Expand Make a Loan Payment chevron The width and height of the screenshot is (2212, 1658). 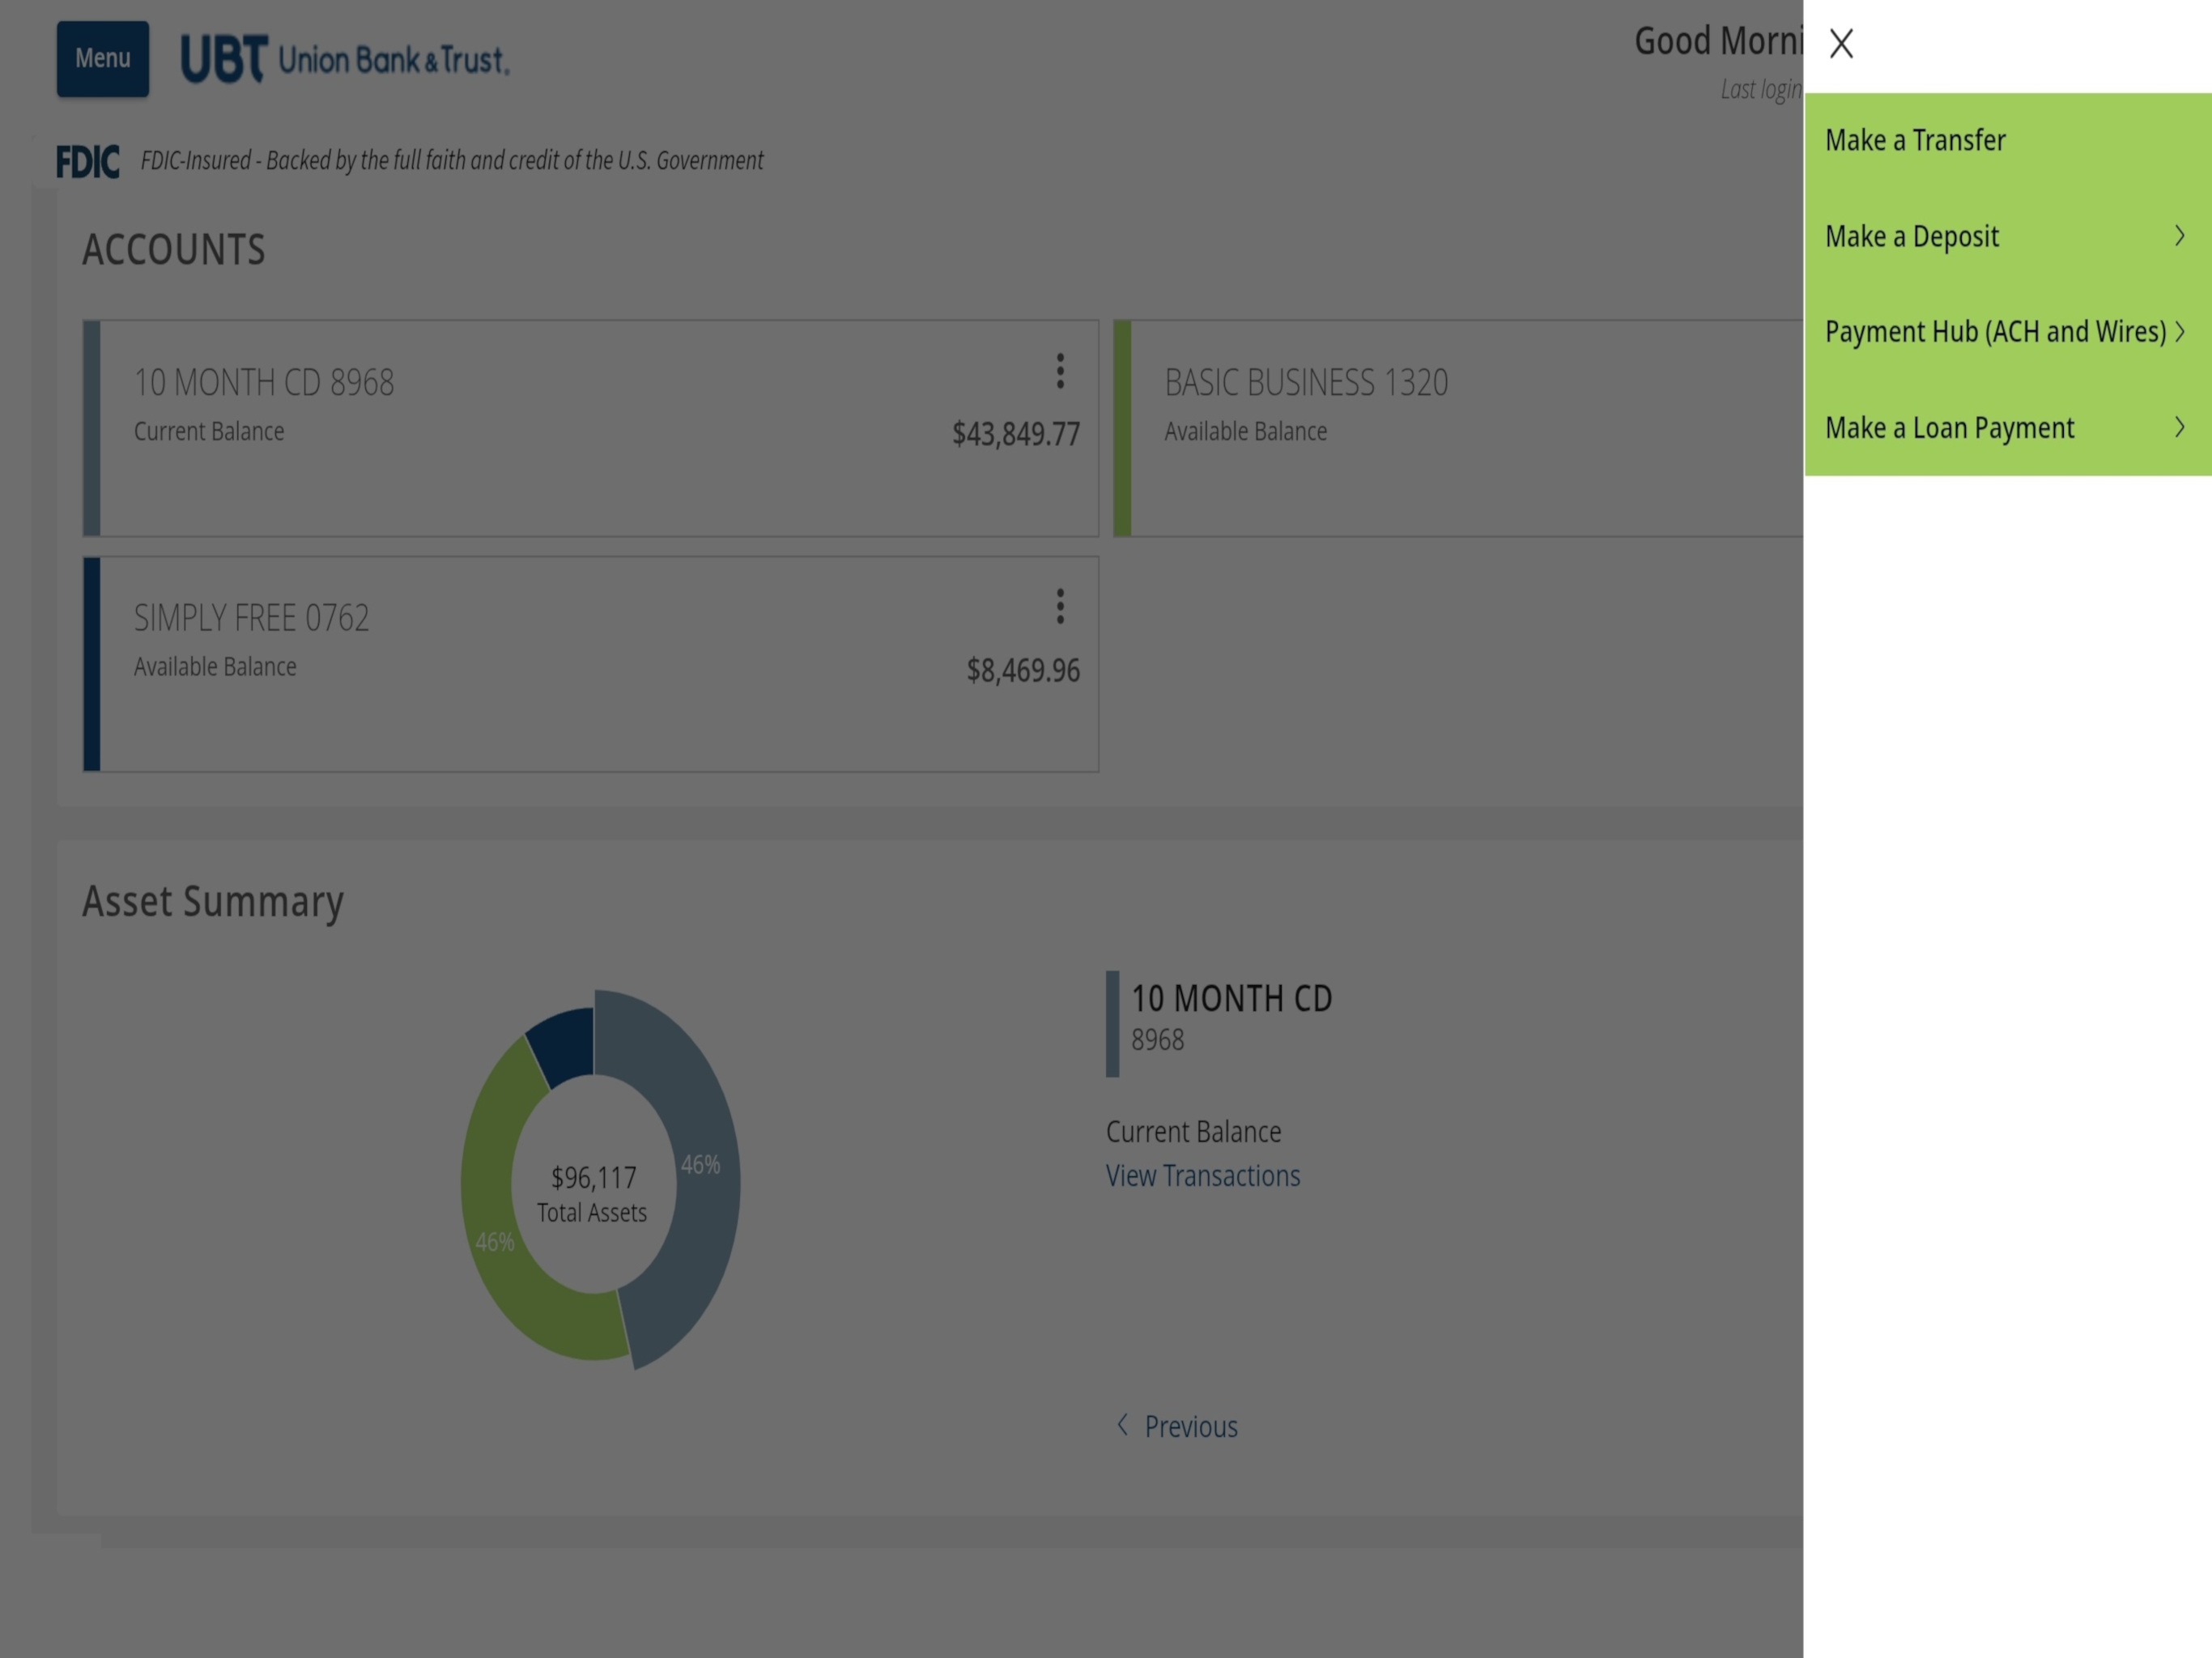[x=2180, y=428]
